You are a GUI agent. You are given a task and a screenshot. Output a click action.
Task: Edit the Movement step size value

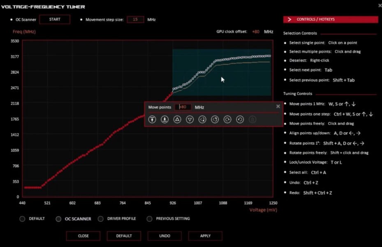[135, 19]
